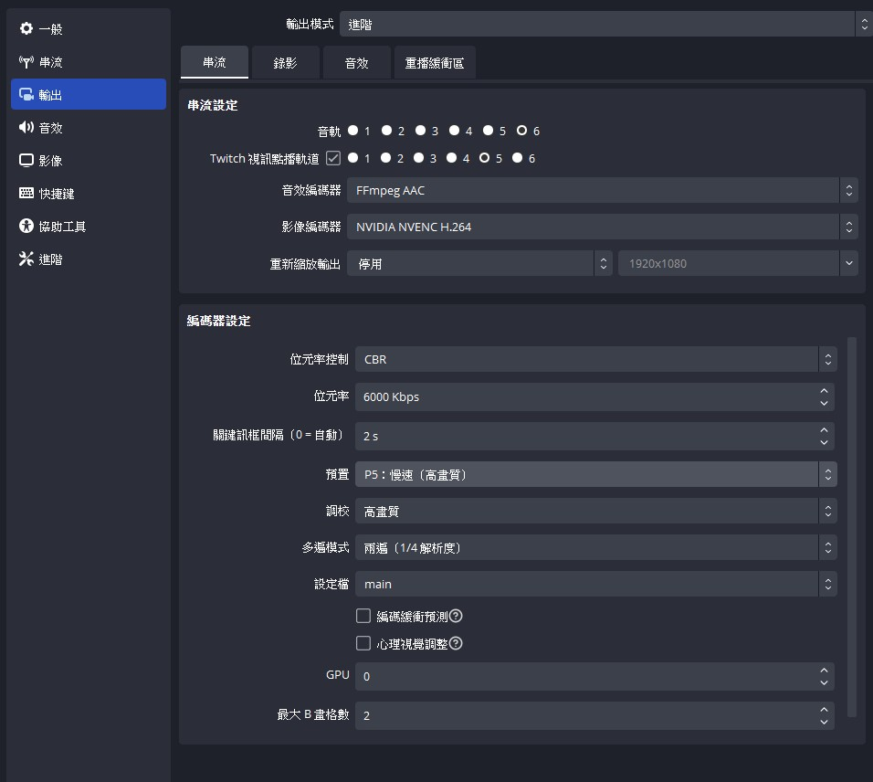This screenshot has width=873, height=782.
Task: Open 串流 settings in the sidebar
Action: (89, 62)
